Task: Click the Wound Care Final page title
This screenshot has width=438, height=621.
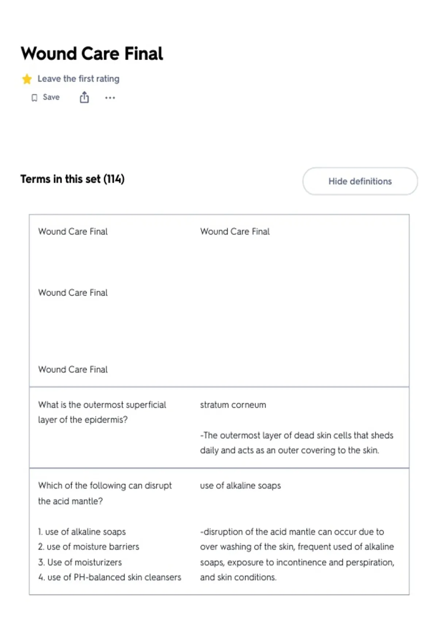Action: pos(92,54)
